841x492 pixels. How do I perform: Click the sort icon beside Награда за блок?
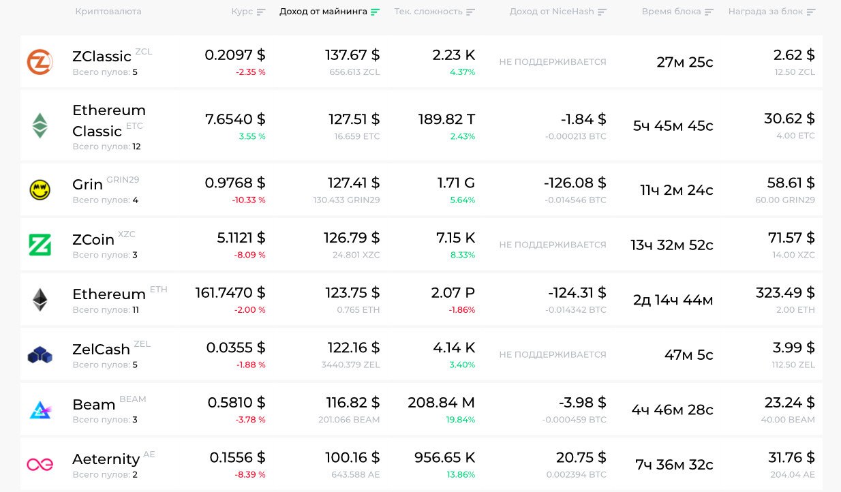point(810,12)
